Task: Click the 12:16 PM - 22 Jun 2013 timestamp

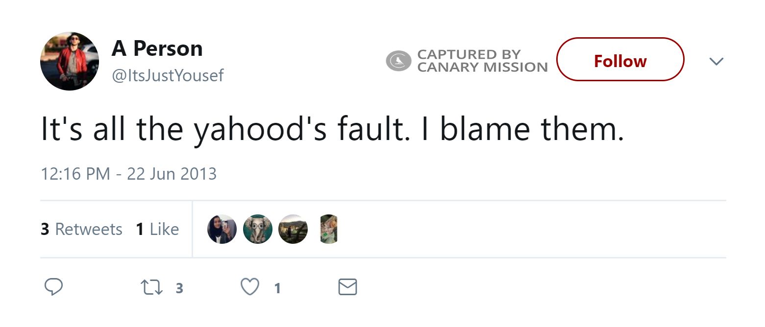Action: 128,174
